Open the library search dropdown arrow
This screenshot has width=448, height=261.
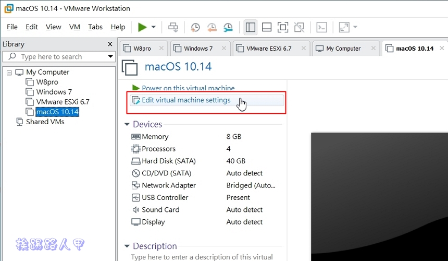coord(110,56)
